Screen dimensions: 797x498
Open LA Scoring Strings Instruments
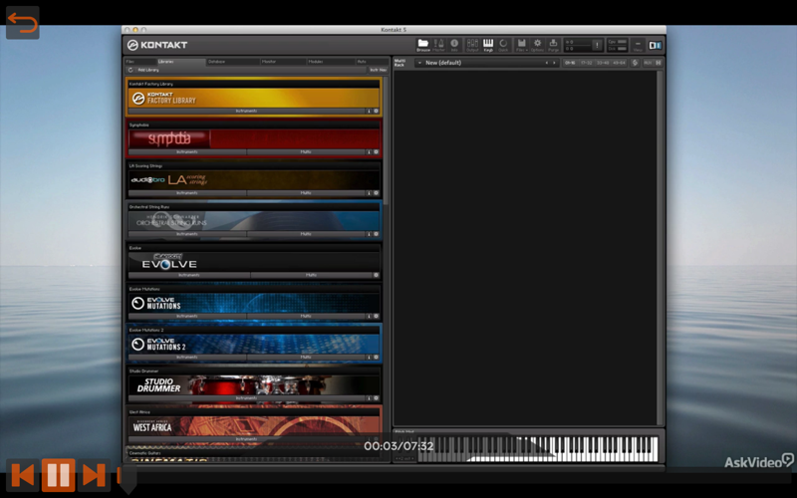(x=187, y=193)
